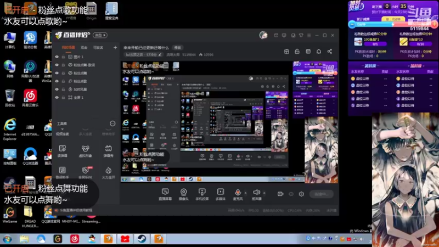The height and width of the screenshot is (247, 439).
Task: Edit the lol云顶之弈 category pill
Action: pos(144,54)
